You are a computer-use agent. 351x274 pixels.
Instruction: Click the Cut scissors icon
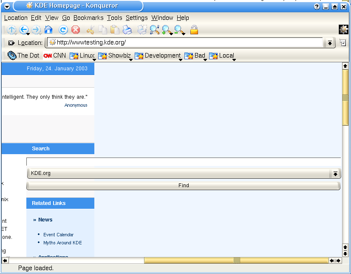91,30
